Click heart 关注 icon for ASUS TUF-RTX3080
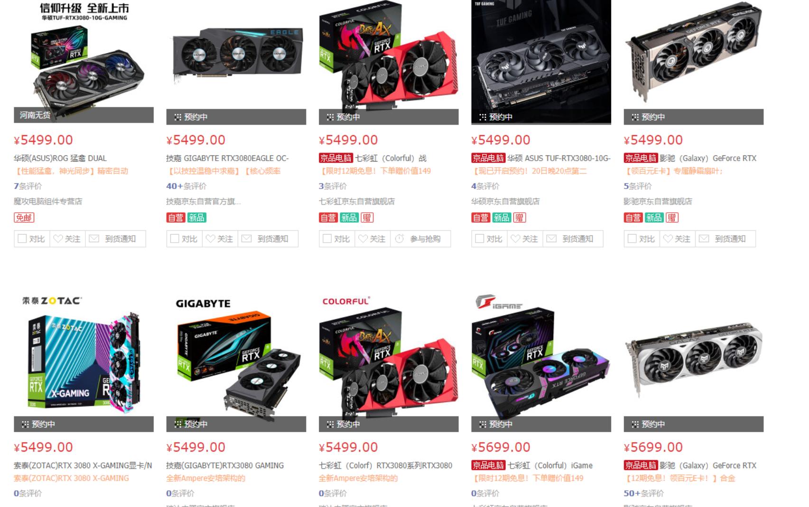The width and height of the screenshot is (809, 507). pyautogui.click(x=515, y=239)
